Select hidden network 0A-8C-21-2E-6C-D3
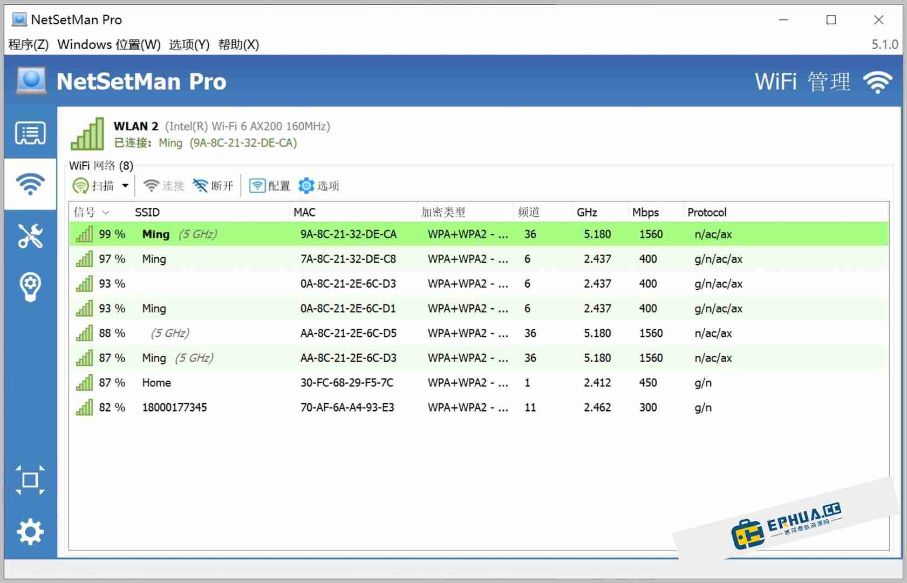This screenshot has width=907, height=583. click(x=479, y=284)
